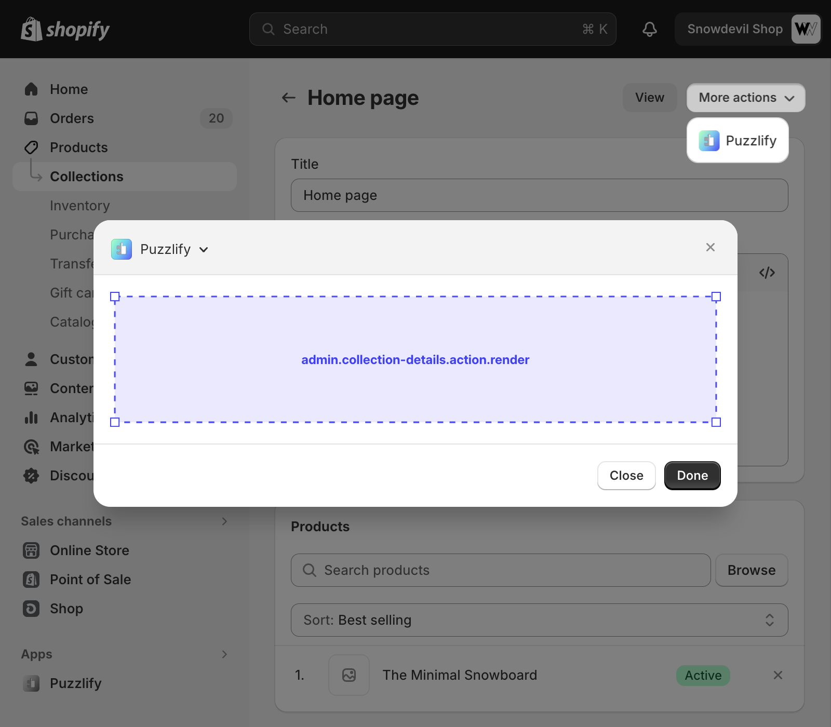The image size is (831, 727).
Task: Click the Point of Sale icon
Action: tap(31, 580)
